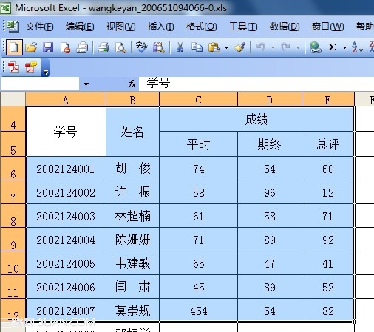Select row 9 header
Viewport: 374px width, 332px height.
click(x=13, y=240)
